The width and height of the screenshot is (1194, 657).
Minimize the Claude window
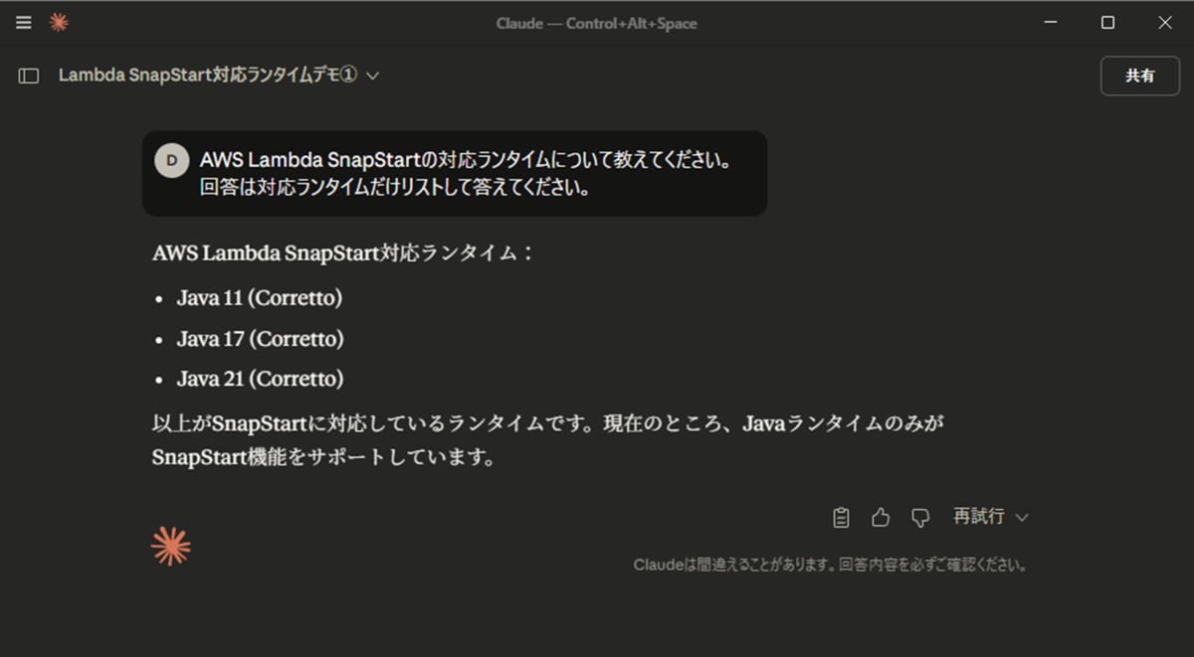(1050, 23)
